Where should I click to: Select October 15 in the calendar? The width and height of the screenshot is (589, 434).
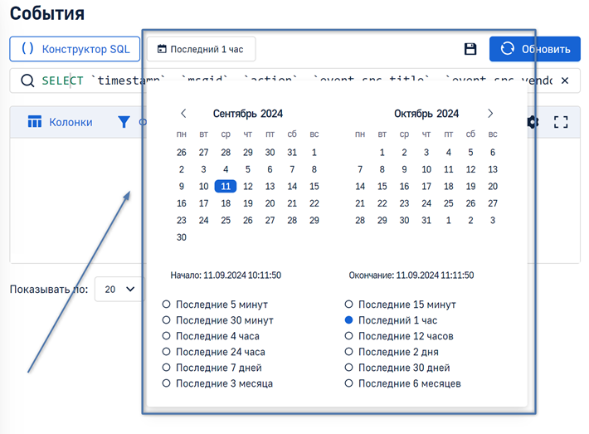tap(382, 187)
